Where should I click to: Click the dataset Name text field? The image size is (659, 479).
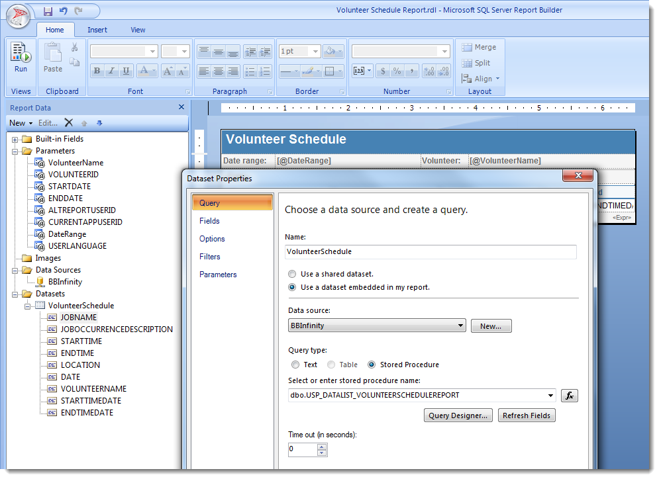point(431,252)
